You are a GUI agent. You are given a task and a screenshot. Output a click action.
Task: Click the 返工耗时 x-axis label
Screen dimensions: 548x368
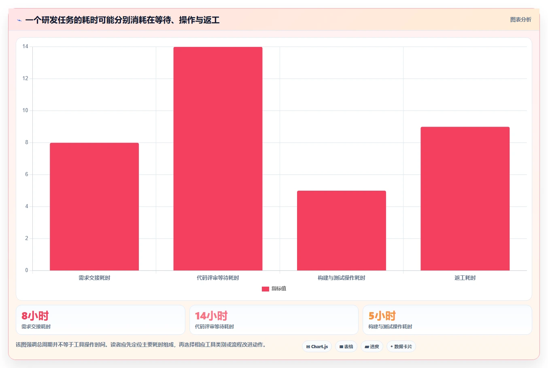[x=465, y=278]
